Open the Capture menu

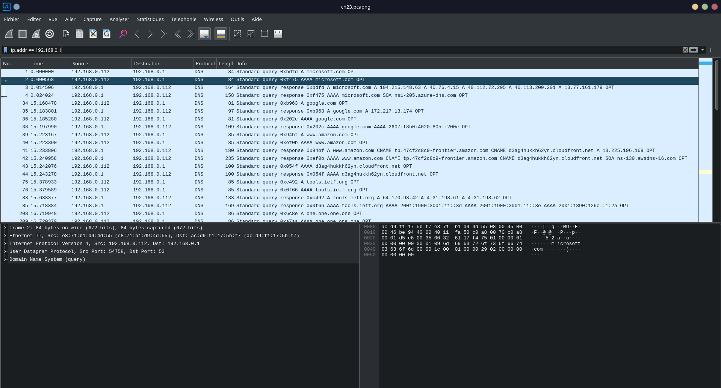(92, 19)
